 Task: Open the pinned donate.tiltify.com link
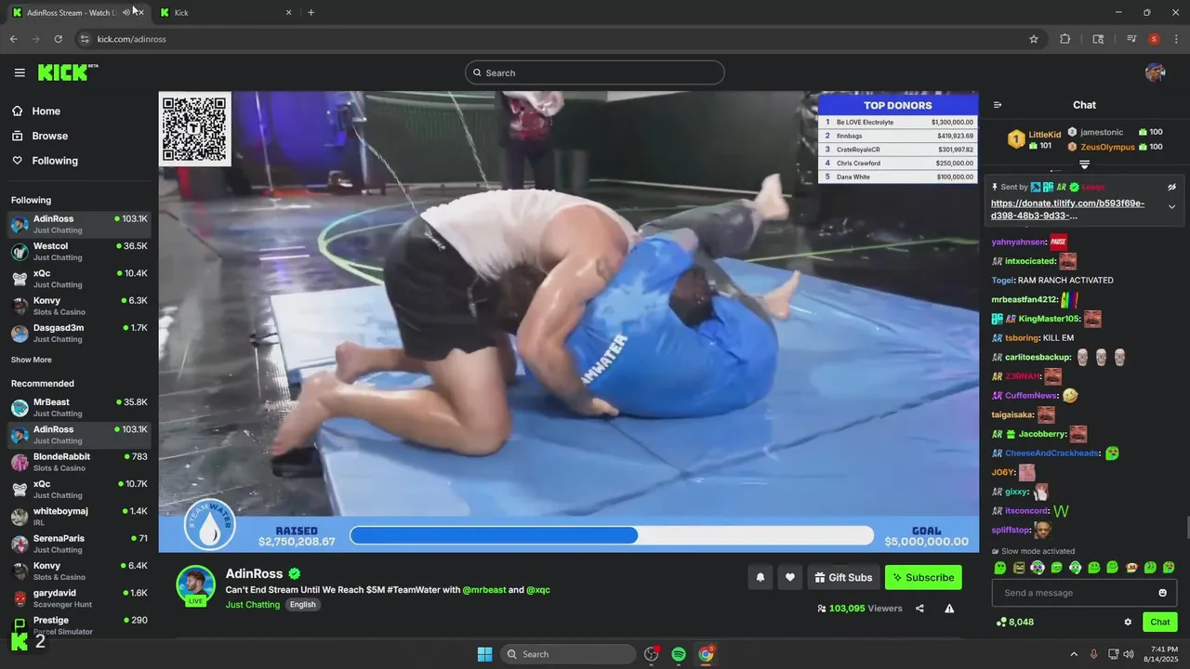[x=1067, y=209]
